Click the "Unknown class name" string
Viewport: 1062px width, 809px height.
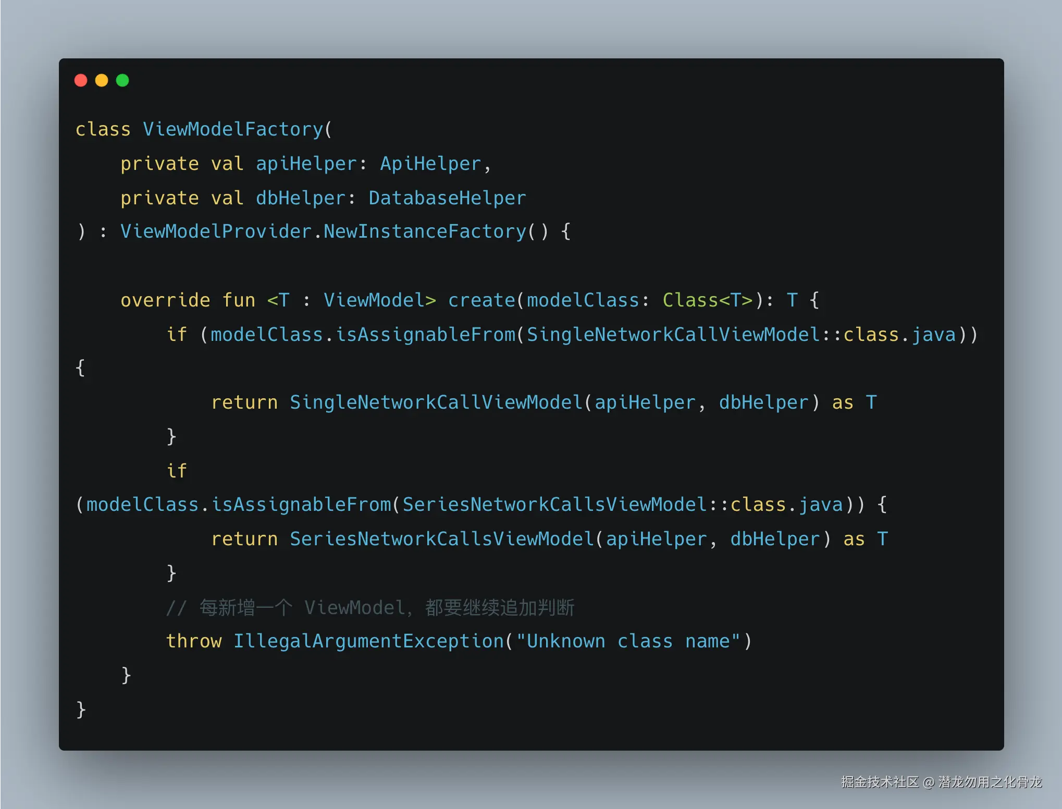point(628,641)
